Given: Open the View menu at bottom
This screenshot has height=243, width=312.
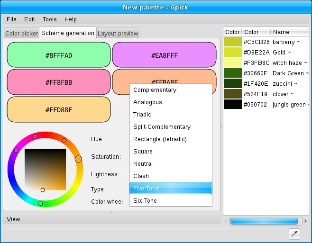Looking at the screenshot, I should point(14,219).
